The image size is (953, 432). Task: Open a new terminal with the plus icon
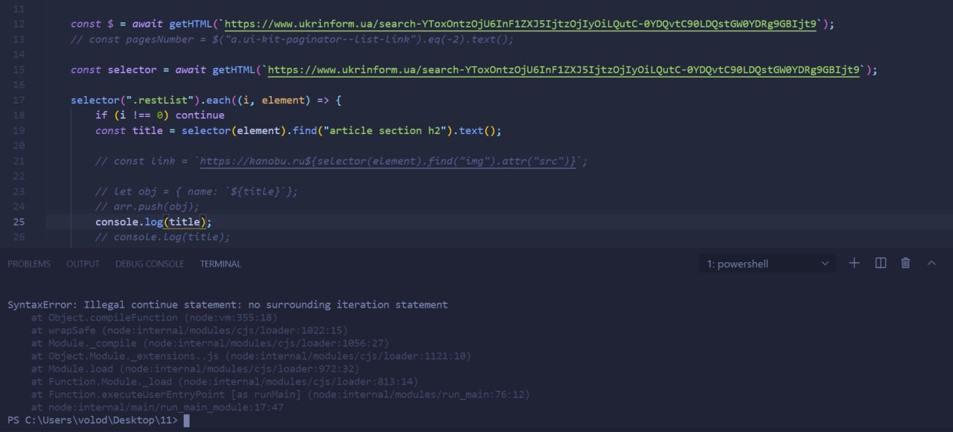pos(854,263)
